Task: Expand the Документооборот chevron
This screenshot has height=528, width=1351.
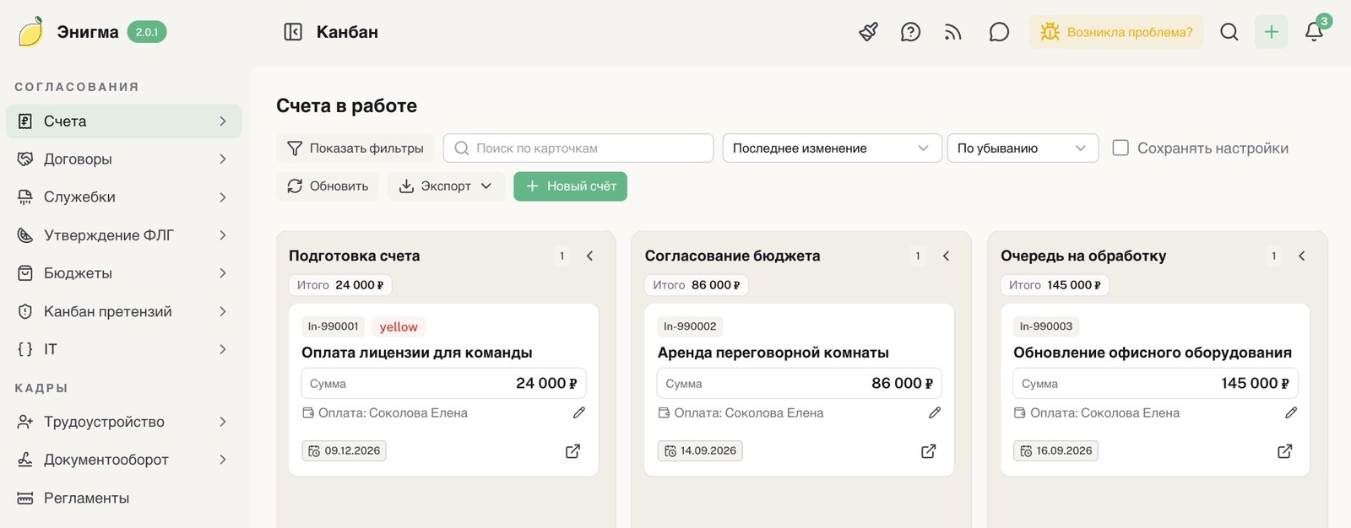Action: [223, 460]
